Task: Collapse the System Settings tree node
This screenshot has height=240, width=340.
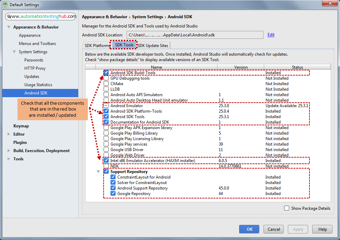Action: coord(14,52)
